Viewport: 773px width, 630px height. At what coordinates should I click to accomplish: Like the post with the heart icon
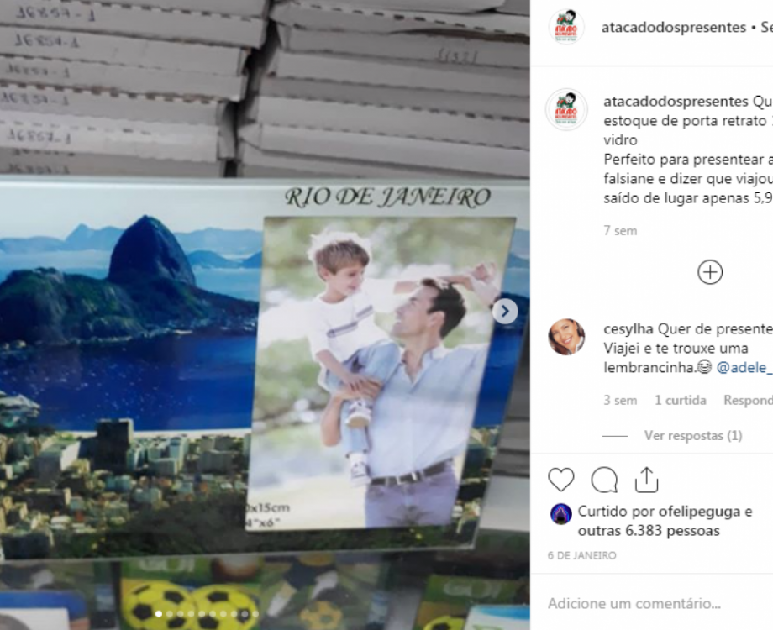(561, 479)
